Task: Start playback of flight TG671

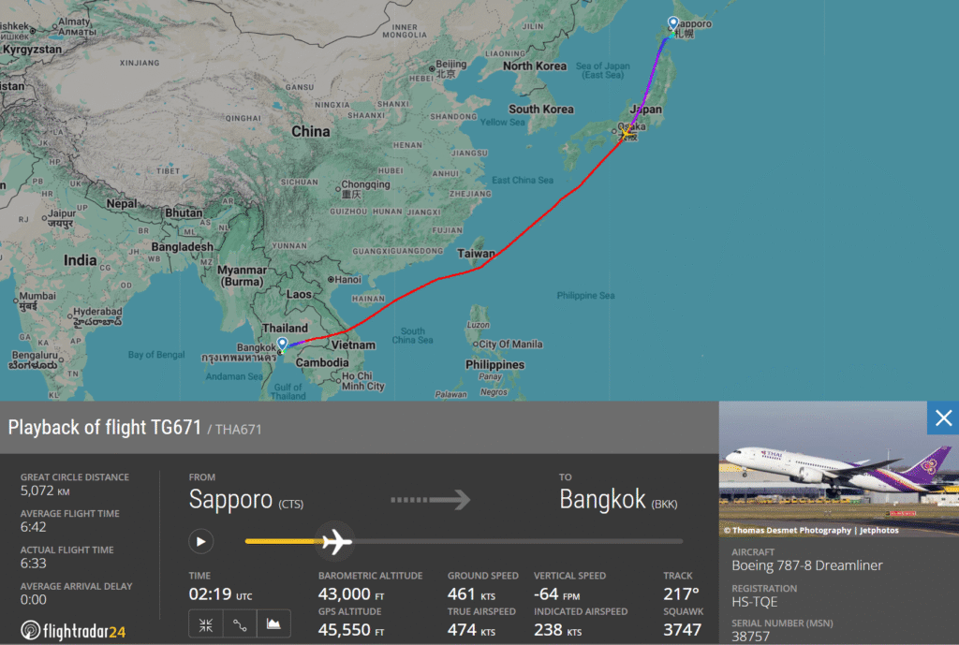Action: click(200, 541)
